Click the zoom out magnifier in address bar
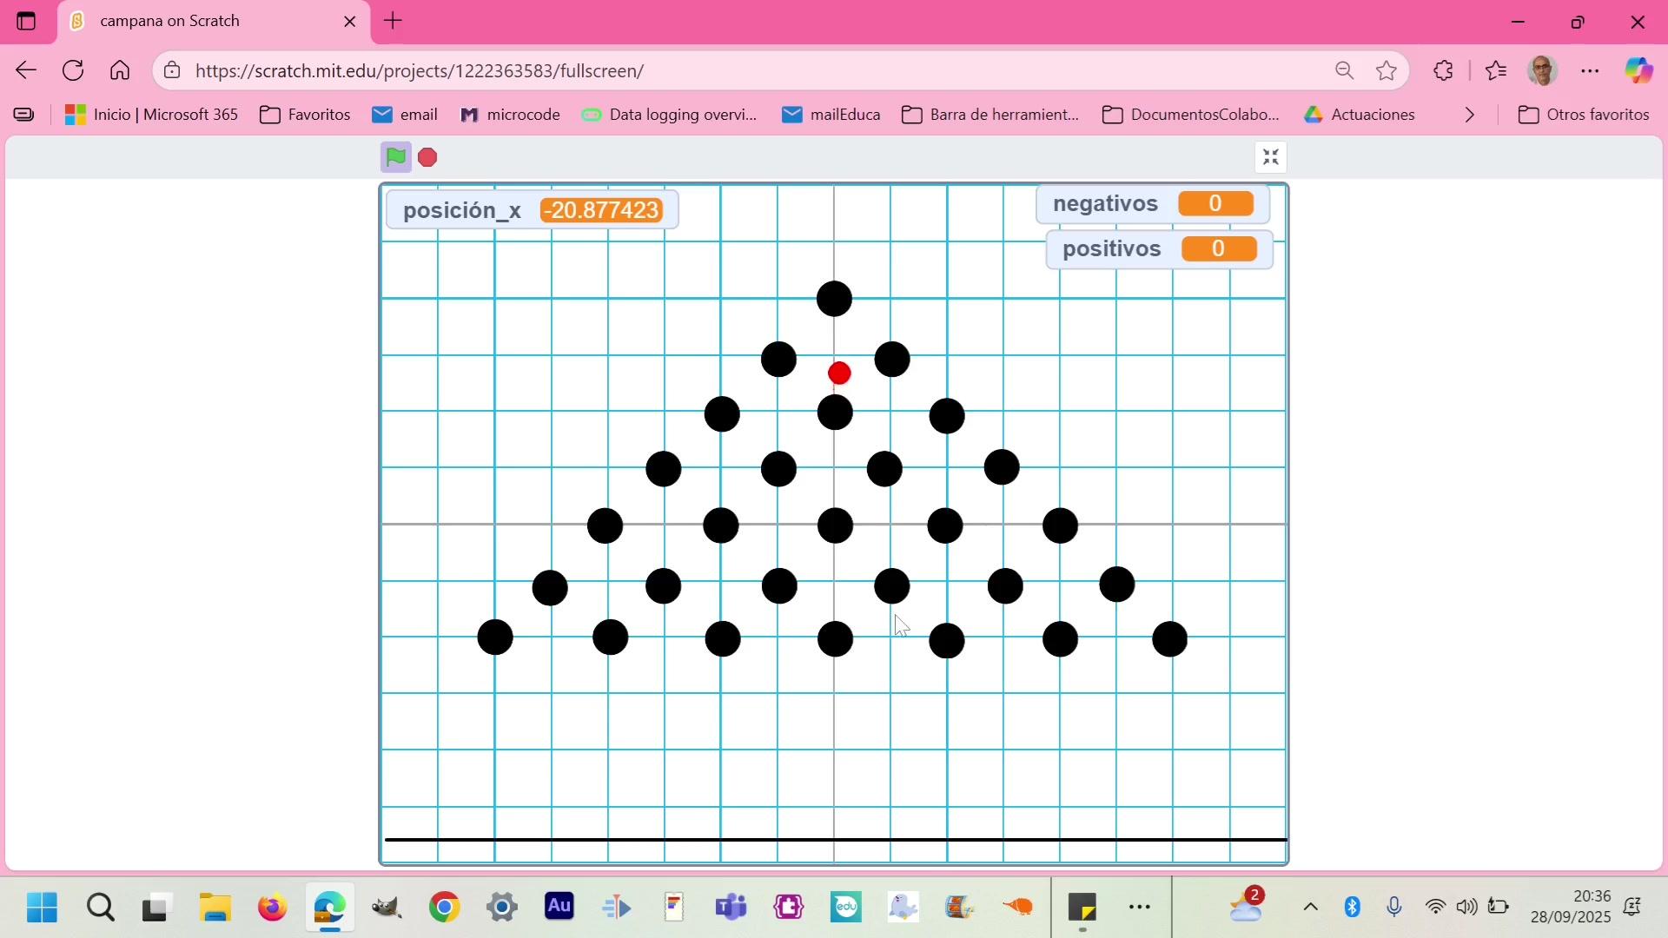Image resolution: width=1668 pixels, height=938 pixels. [x=1344, y=70]
